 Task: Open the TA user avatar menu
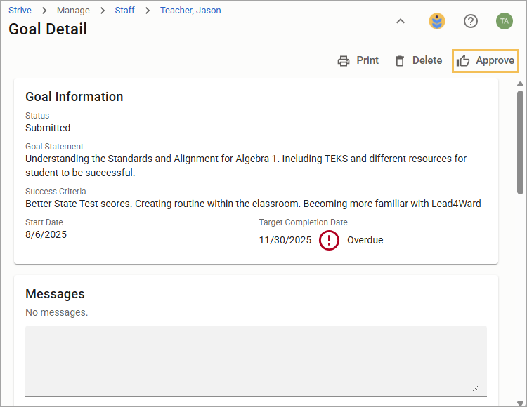pos(504,21)
